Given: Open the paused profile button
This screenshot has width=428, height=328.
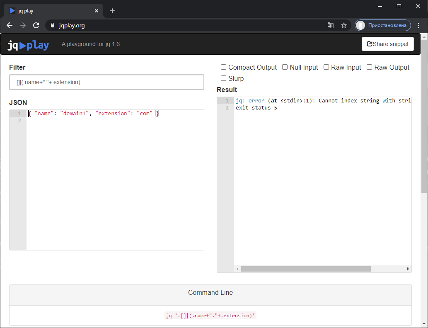Looking at the screenshot, I should pos(383,25).
